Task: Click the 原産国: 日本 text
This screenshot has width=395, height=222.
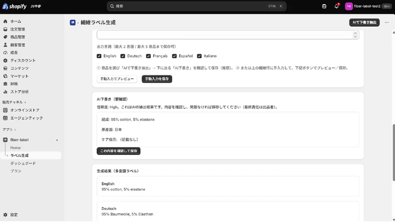Action: coord(112,130)
